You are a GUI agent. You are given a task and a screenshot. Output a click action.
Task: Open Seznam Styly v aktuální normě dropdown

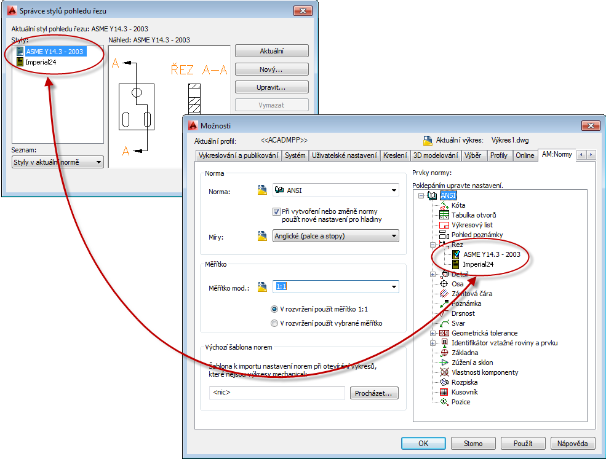[x=58, y=162]
